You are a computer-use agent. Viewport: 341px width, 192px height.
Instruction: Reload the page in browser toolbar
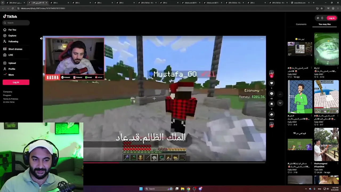(x=13, y=8)
